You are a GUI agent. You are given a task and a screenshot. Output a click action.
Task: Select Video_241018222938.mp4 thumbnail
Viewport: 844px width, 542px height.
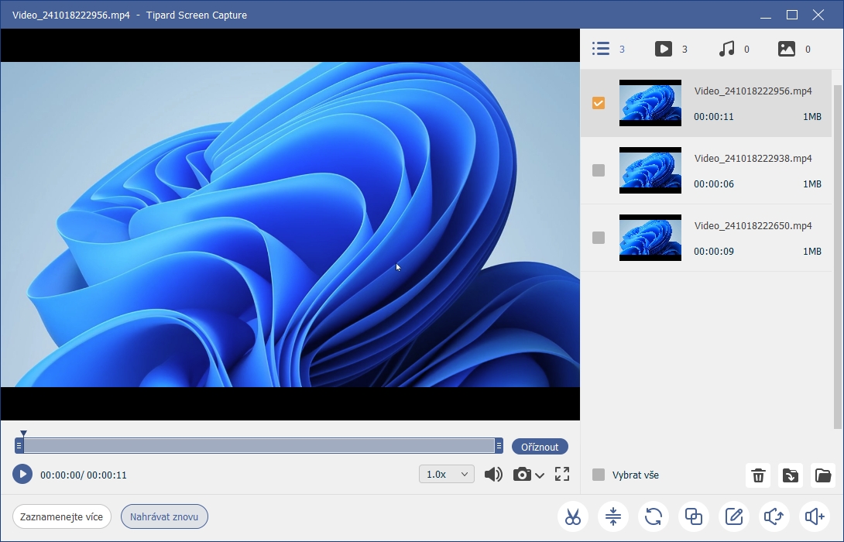point(650,170)
